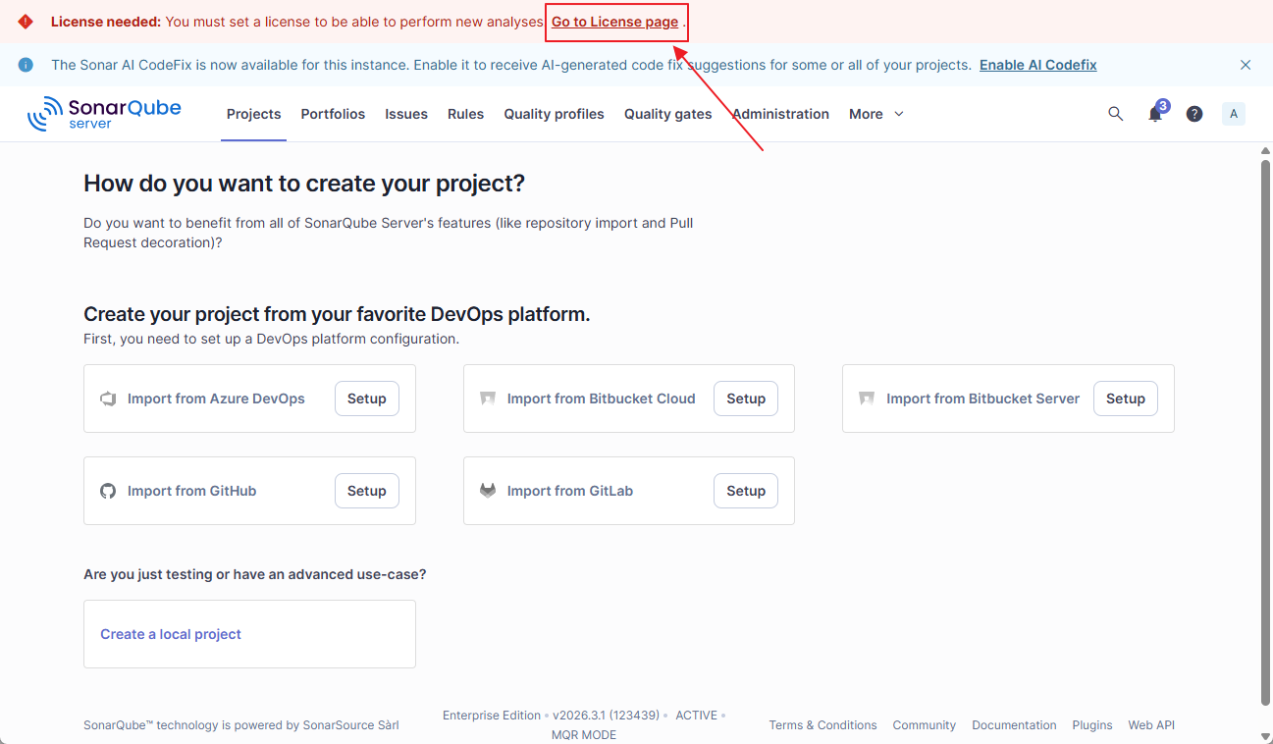Click the Import from Azure DevOps label
The image size is (1273, 744).
pos(216,399)
